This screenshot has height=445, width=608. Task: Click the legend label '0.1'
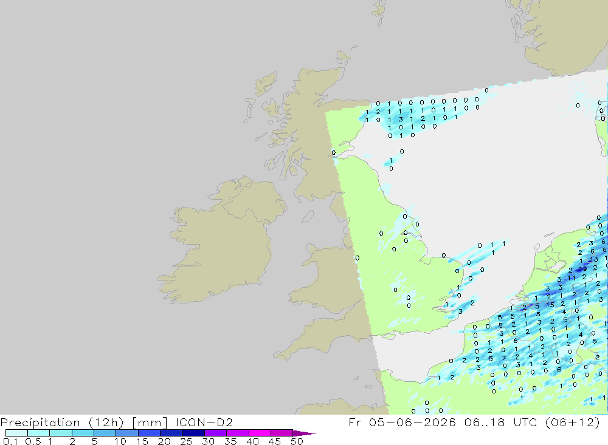[10, 441]
